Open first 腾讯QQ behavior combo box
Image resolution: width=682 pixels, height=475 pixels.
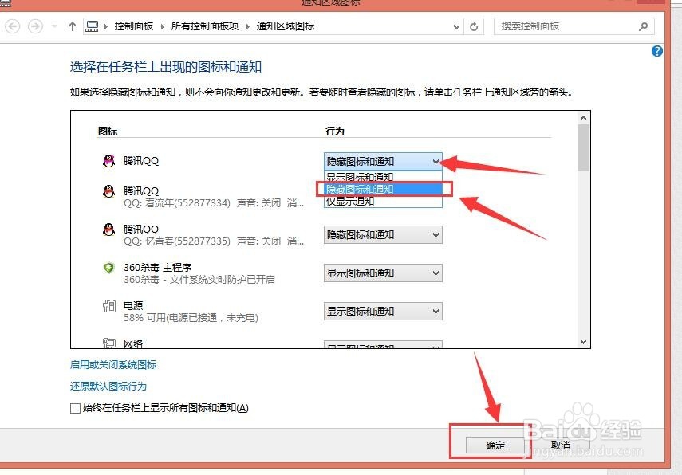(x=383, y=161)
